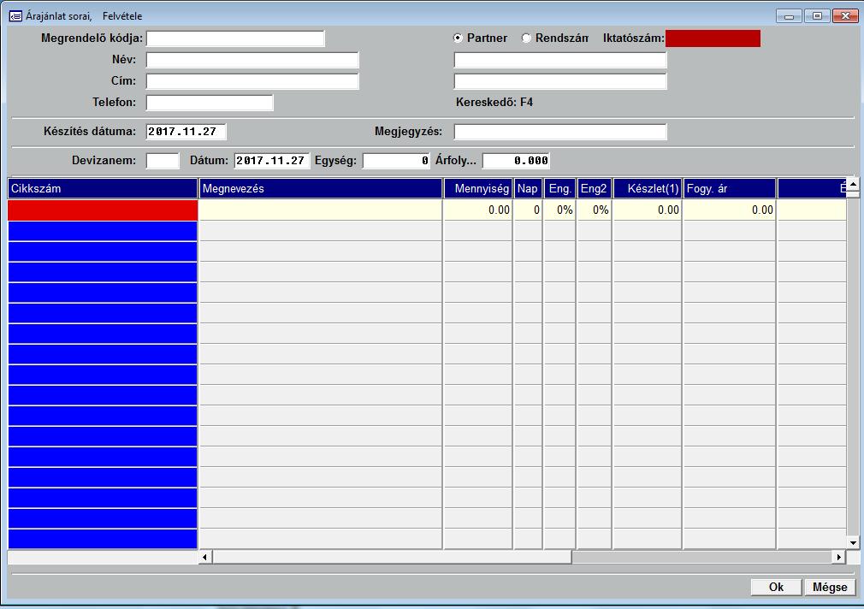Click the Egység value field
The width and height of the screenshot is (864, 609).
tap(396, 161)
